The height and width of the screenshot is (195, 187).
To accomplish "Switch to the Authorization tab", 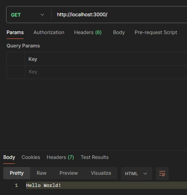I will click(x=49, y=32).
